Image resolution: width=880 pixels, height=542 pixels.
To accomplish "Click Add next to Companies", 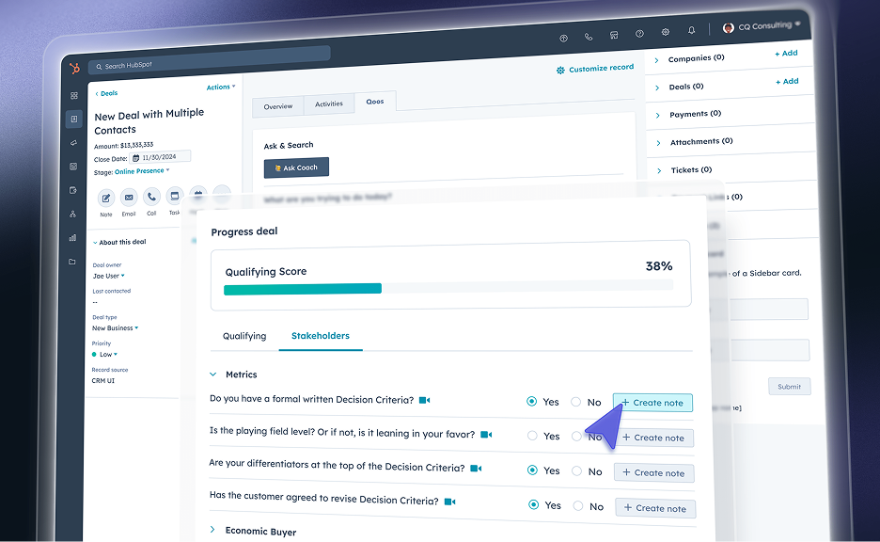I will [x=786, y=53].
